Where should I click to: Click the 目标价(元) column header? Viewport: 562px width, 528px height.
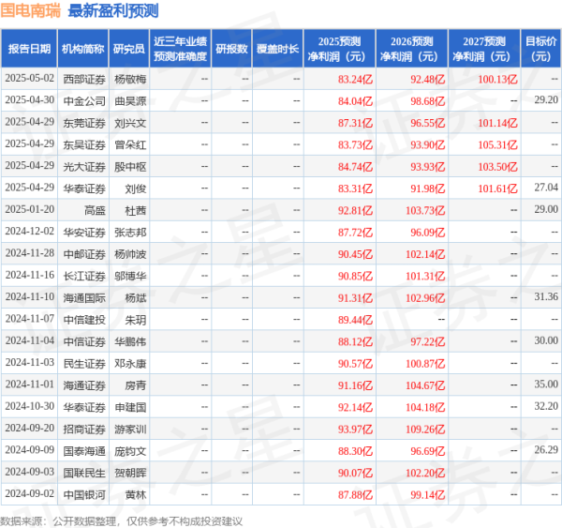point(540,49)
